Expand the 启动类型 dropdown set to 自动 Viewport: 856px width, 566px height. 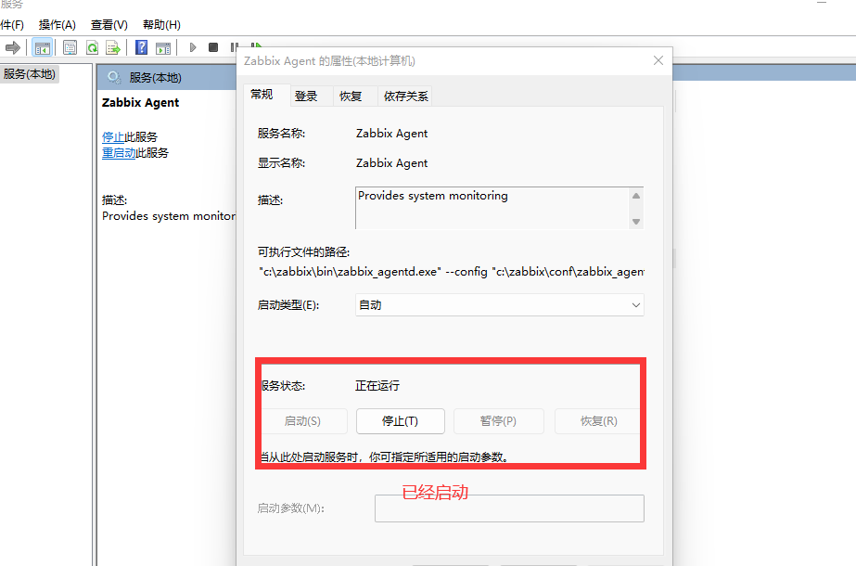tap(500, 305)
